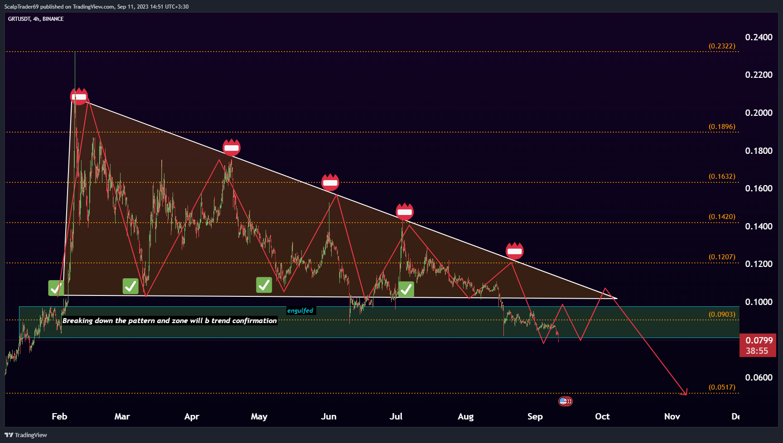This screenshot has width=783, height=443.
Task: Click the May label on time axis
Action: click(x=259, y=416)
